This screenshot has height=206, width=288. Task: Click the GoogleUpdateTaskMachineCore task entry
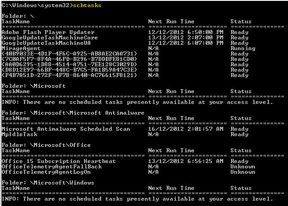(x=50, y=38)
